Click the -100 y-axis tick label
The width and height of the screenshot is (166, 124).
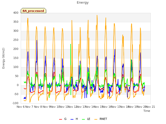(15, 103)
